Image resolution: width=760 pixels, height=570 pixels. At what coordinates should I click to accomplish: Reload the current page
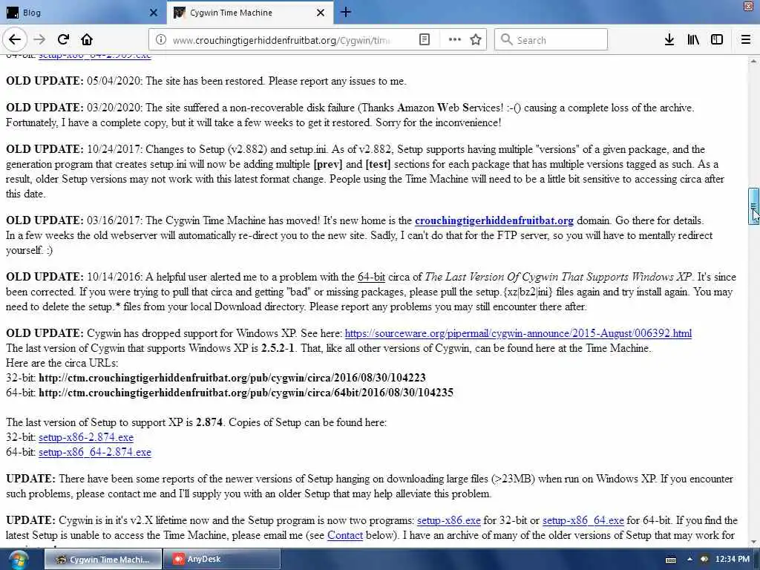(x=64, y=40)
